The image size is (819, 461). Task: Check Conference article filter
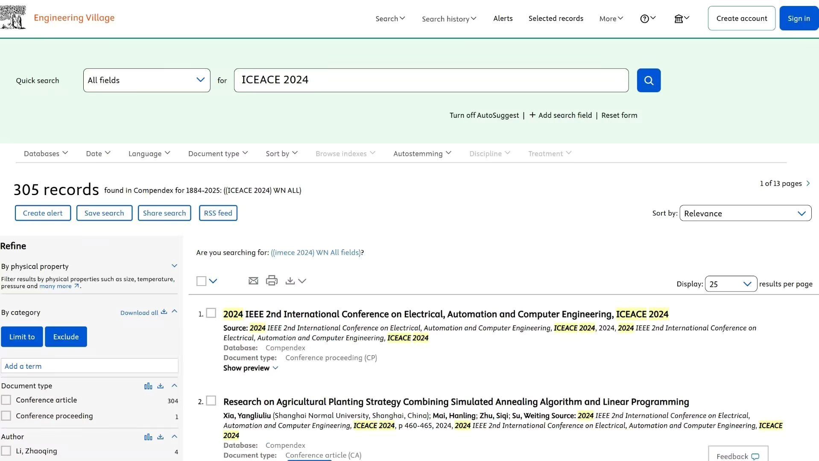coord(6,400)
